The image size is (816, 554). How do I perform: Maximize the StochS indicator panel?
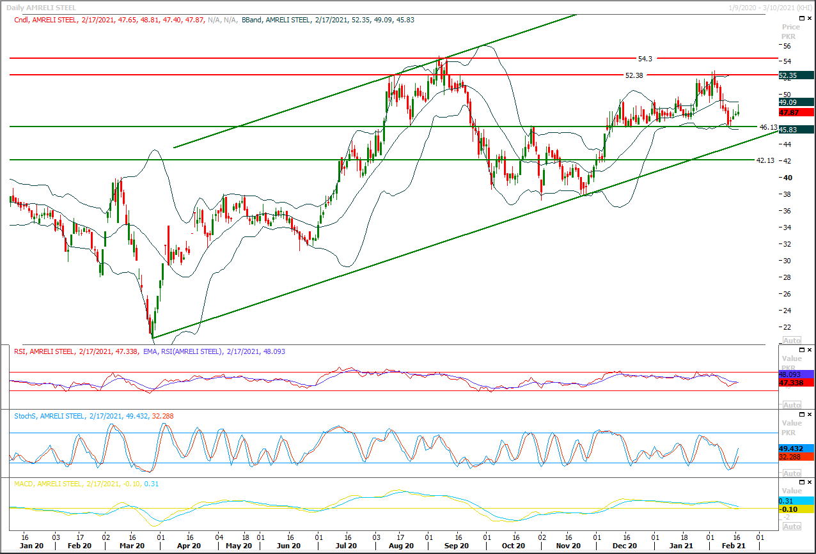[801, 415]
